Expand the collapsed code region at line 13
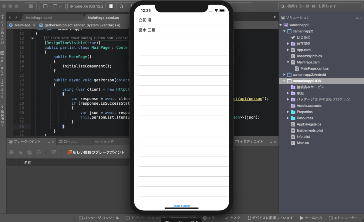Viewport: 364px width, 222px height. coord(32,38)
